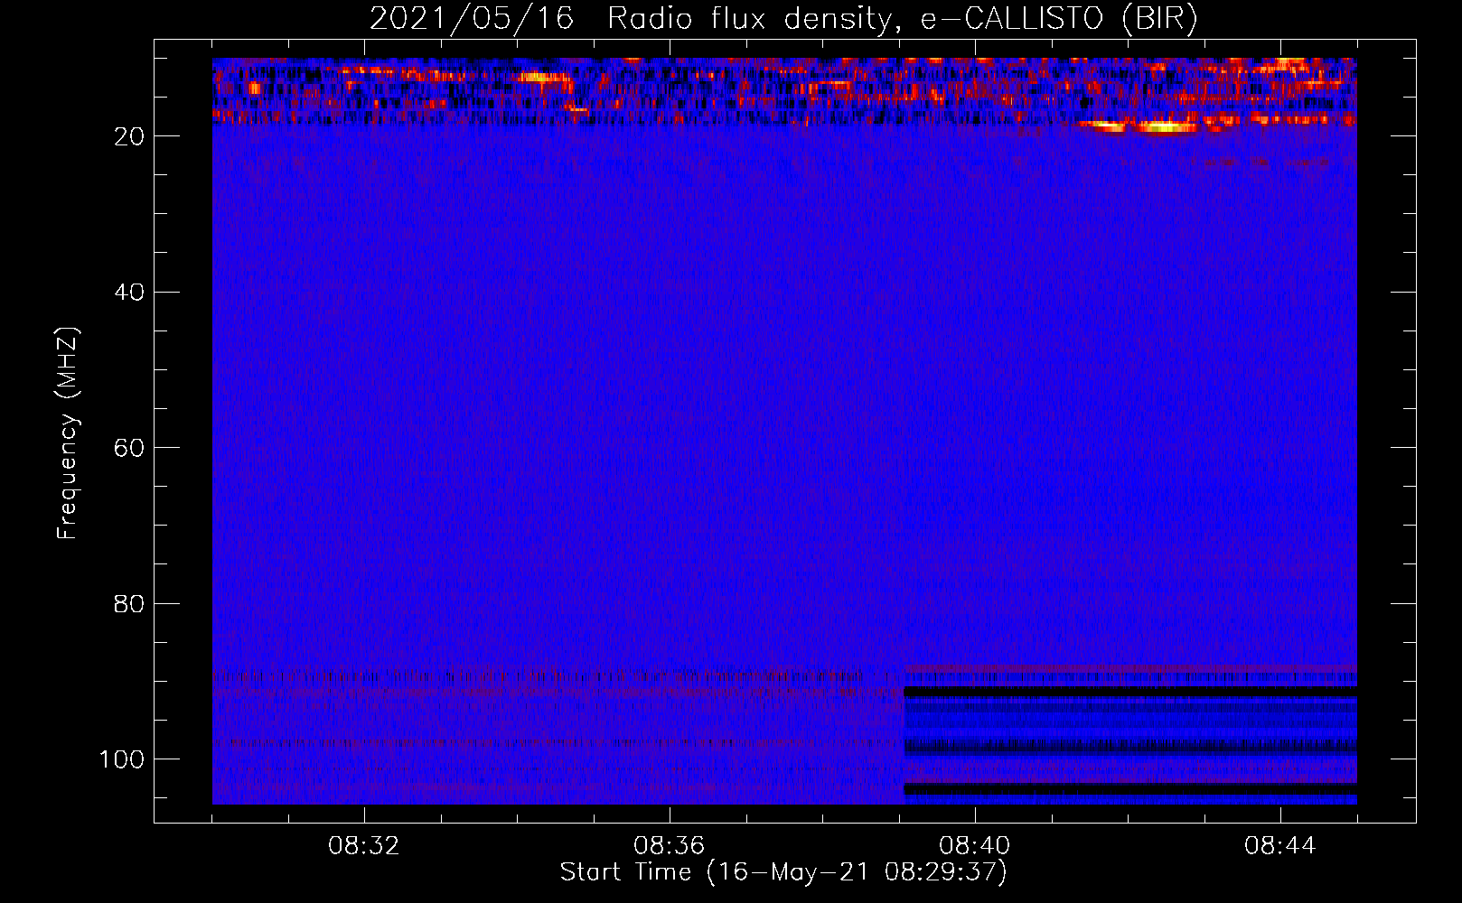Screen dimensions: 1462x903
Task: Click the thick black band near 91 MHz
Action: coord(1130,692)
